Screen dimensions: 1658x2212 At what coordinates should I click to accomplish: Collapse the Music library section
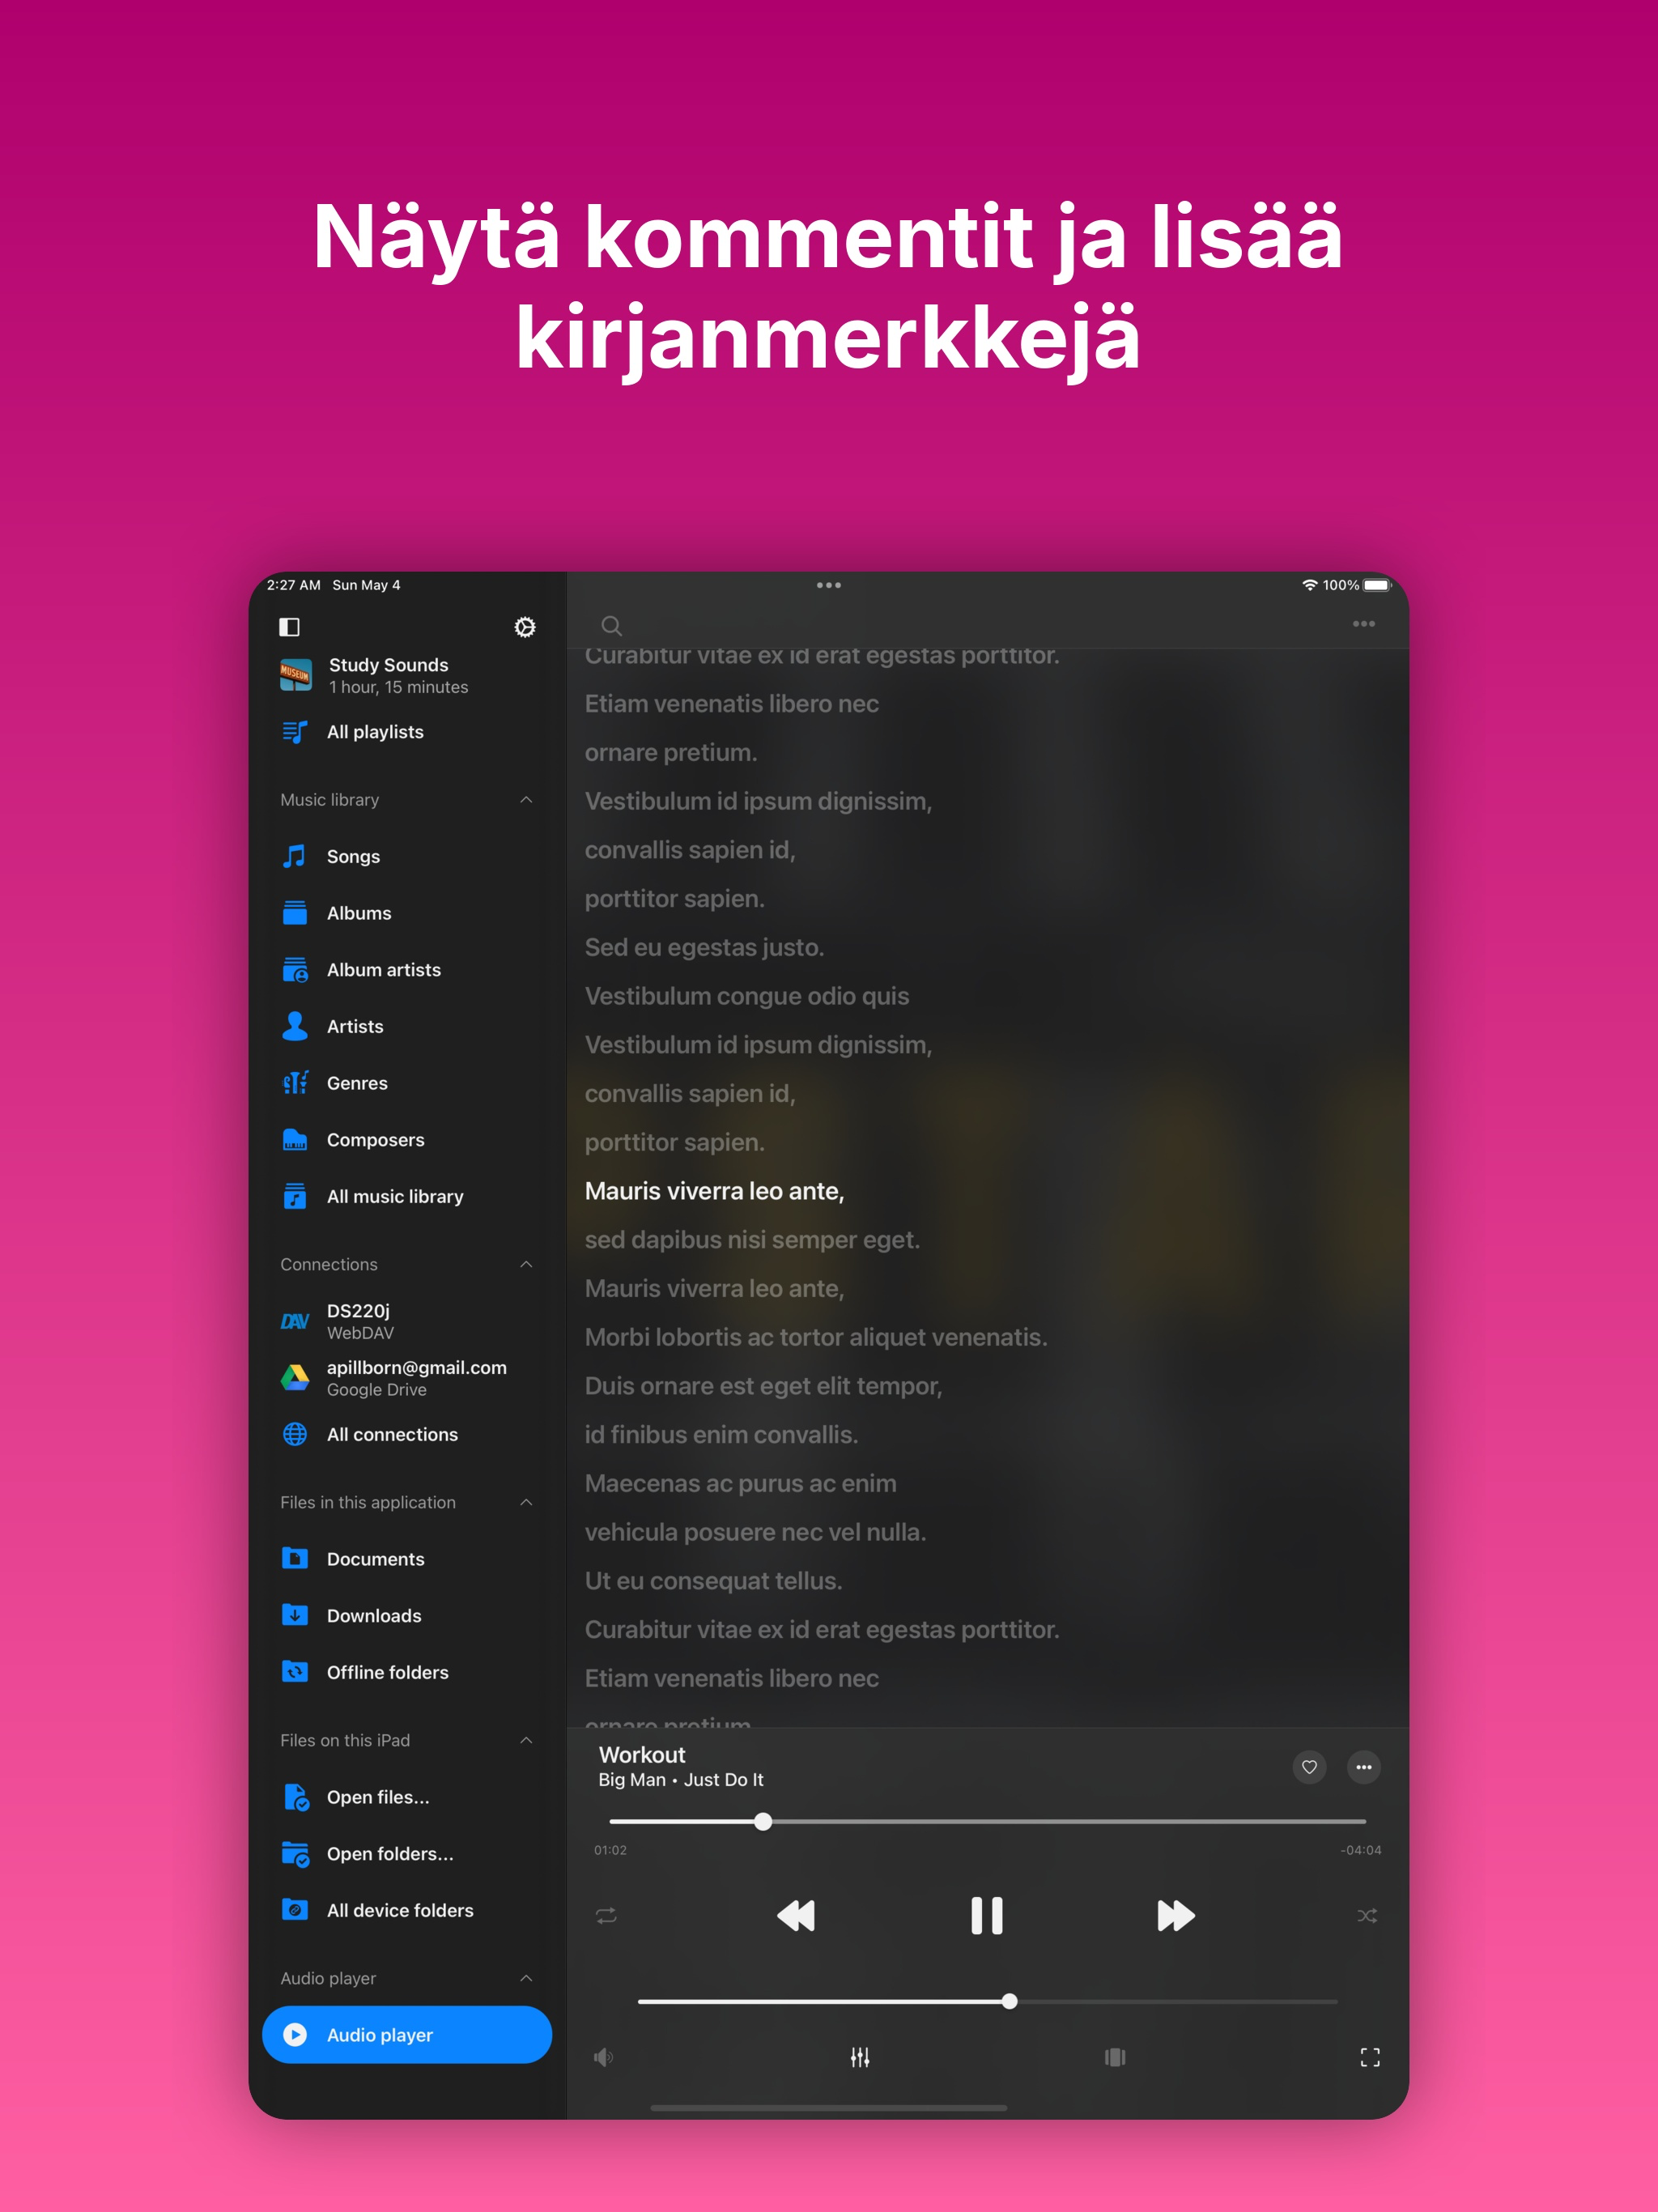[526, 800]
